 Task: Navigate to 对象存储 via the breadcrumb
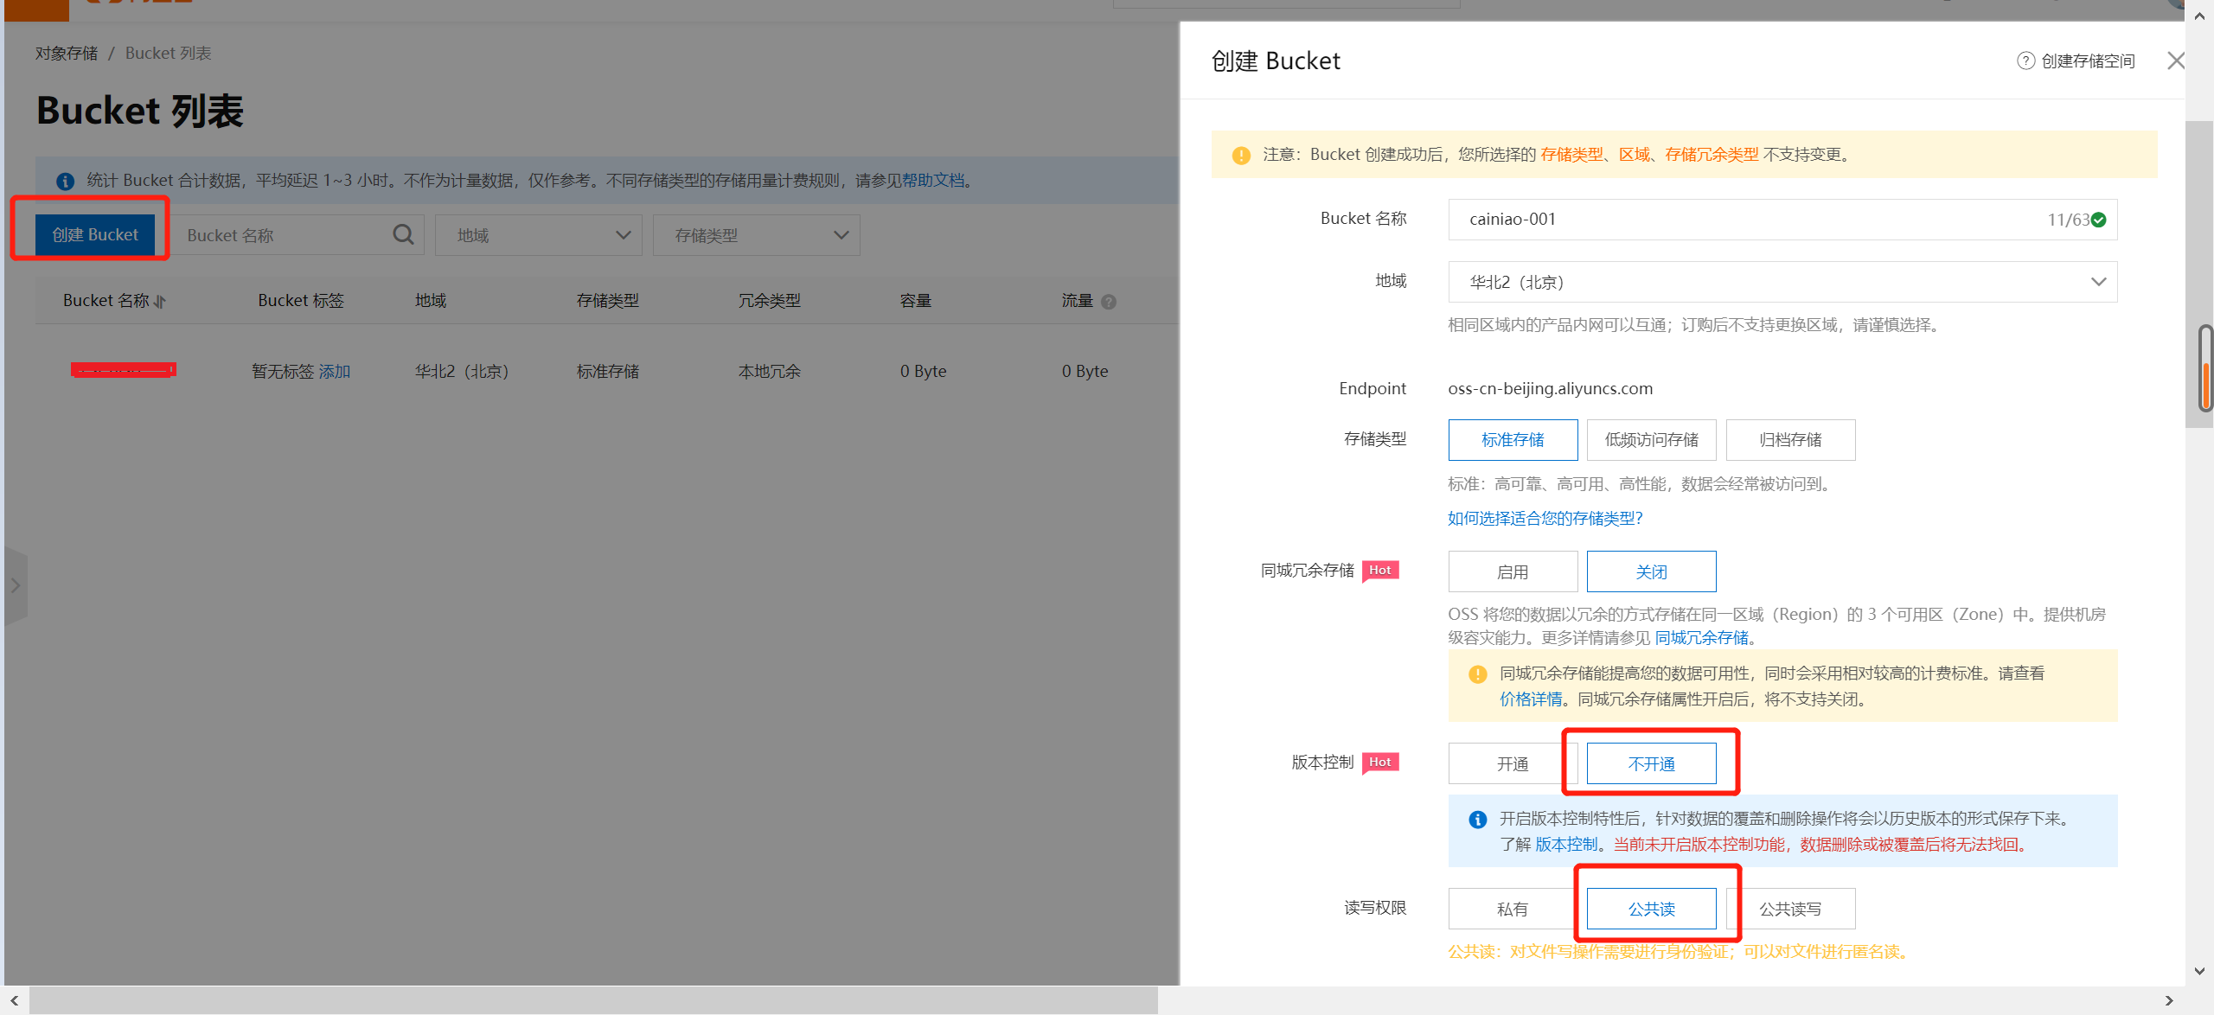[67, 53]
